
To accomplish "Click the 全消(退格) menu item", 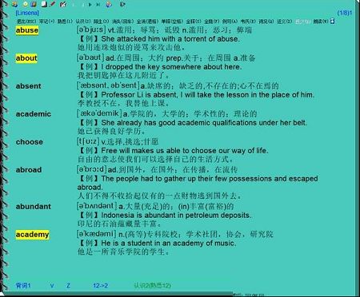I will 147,22.
